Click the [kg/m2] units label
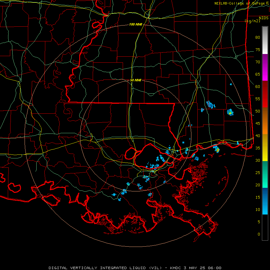Screen dimensions: 270x270 pos(252,21)
